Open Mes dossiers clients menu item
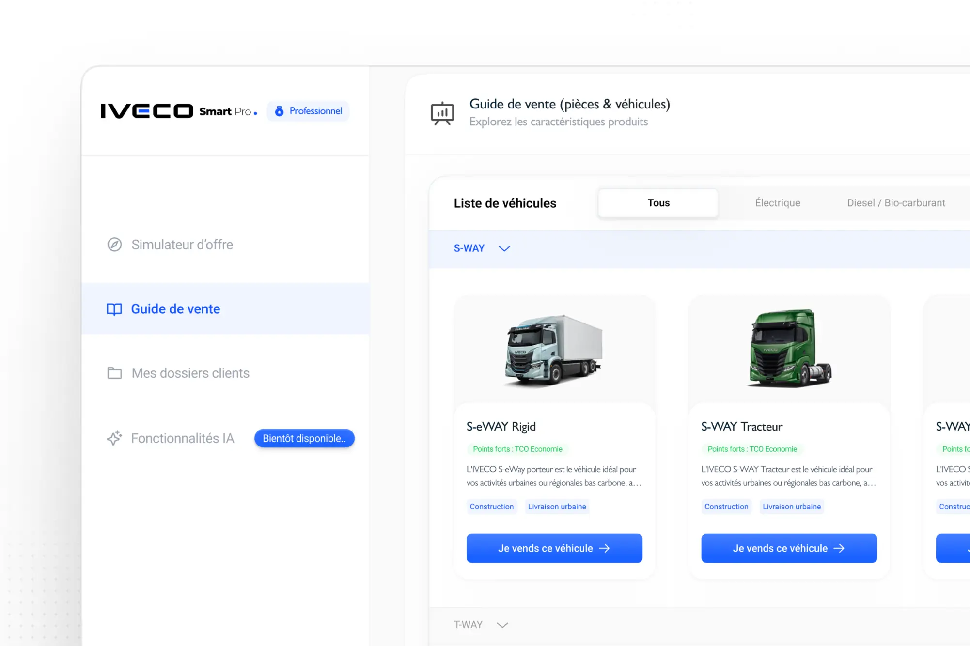This screenshot has width=970, height=646. [x=190, y=373]
